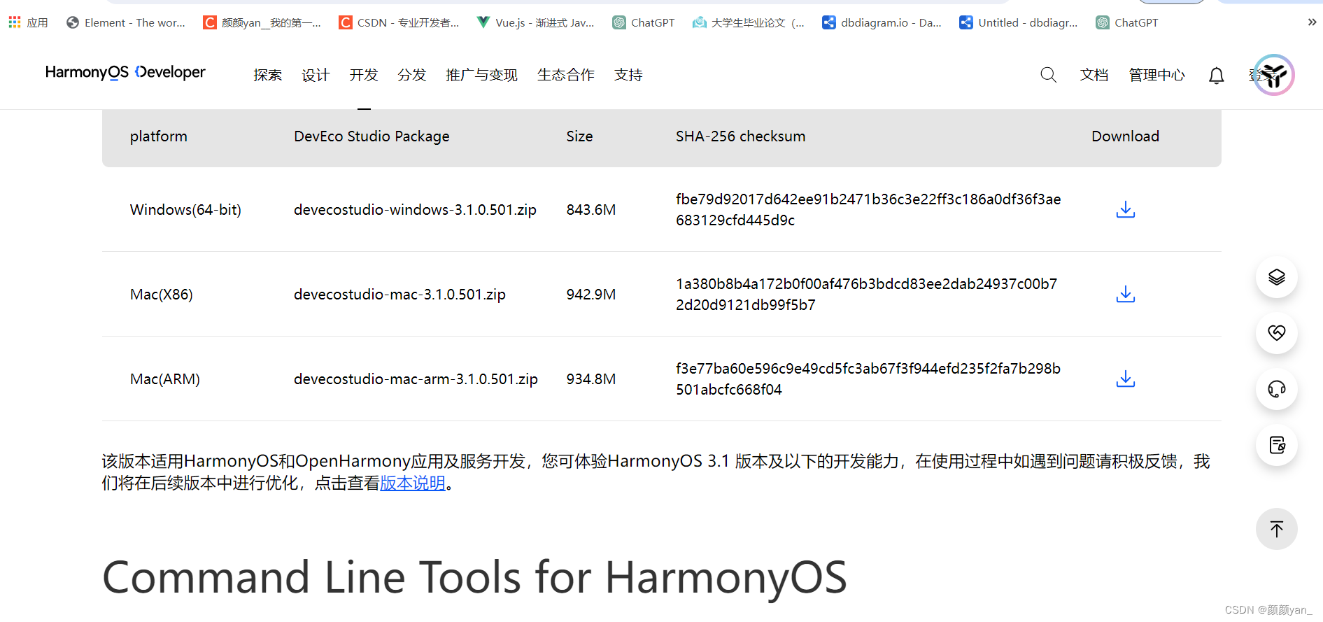Click the Command Line Tools for HarmonyOS heading
The height and width of the screenshot is (622, 1323).
474,577
